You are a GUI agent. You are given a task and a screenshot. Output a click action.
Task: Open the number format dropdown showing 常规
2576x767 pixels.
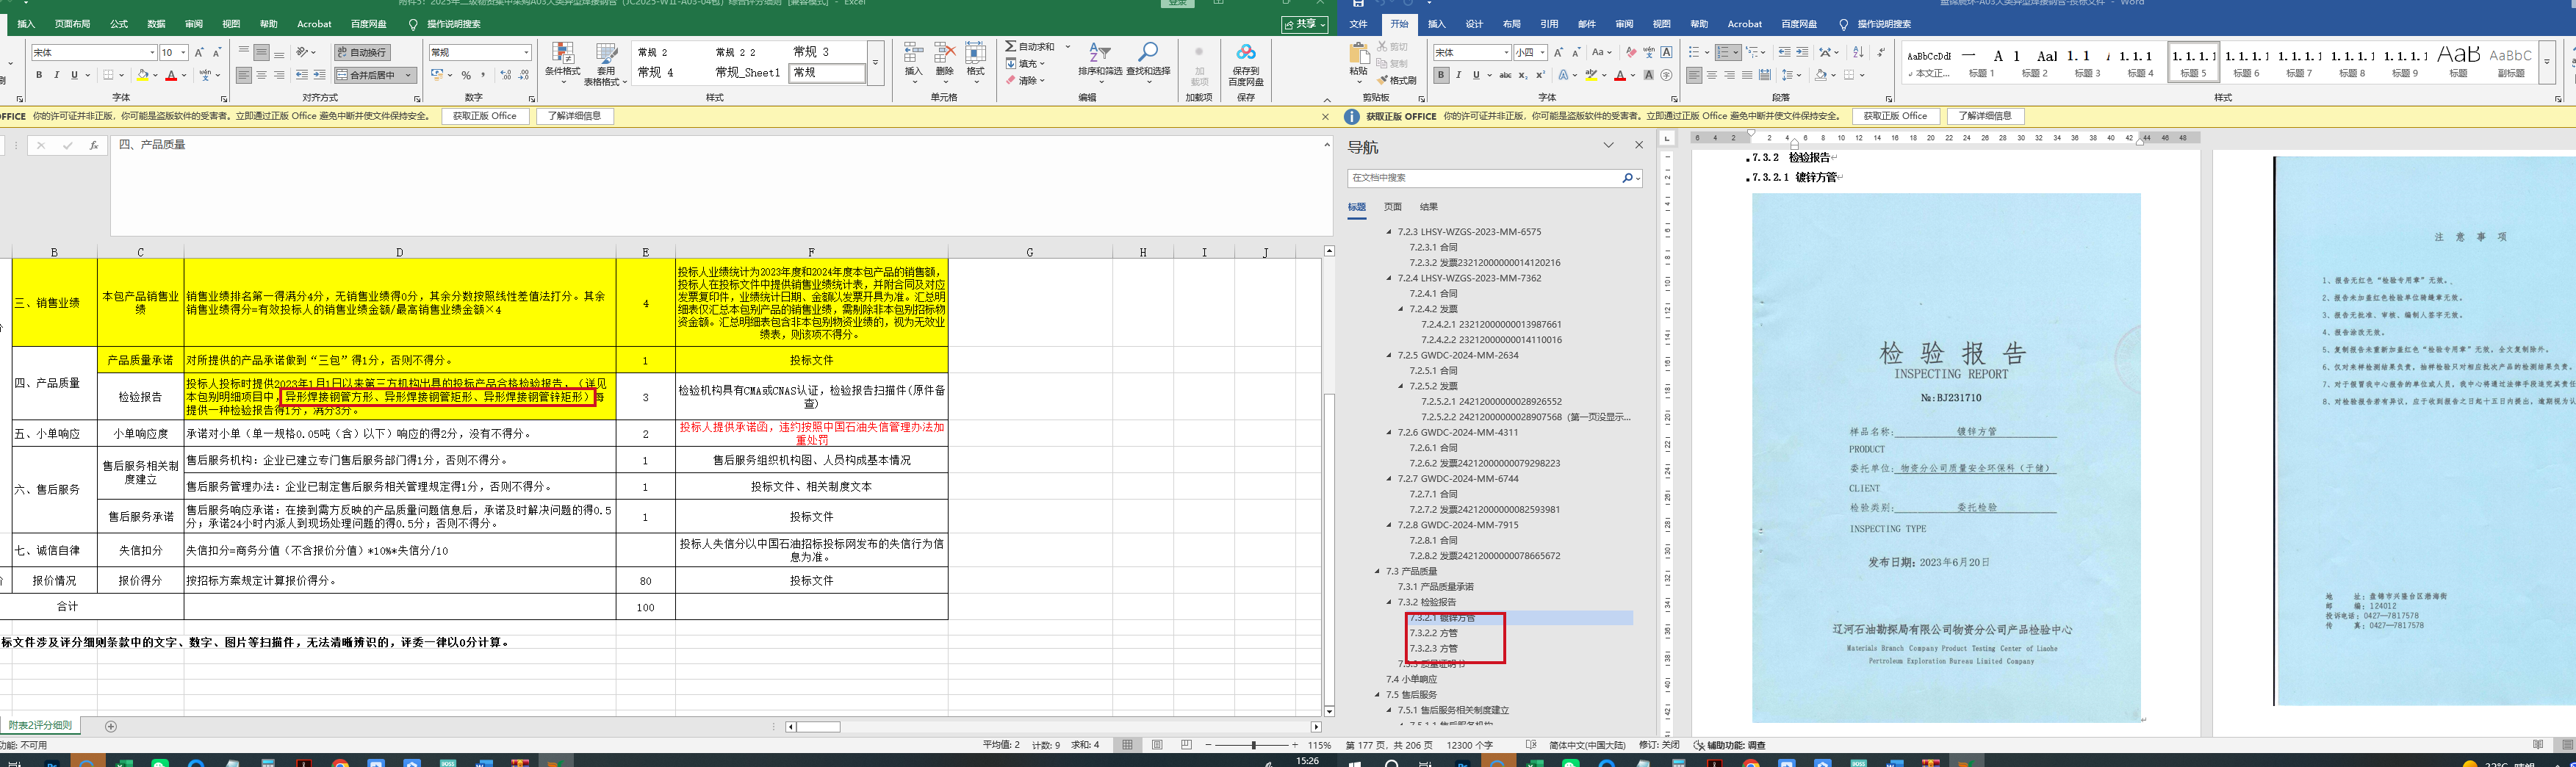click(526, 53)
